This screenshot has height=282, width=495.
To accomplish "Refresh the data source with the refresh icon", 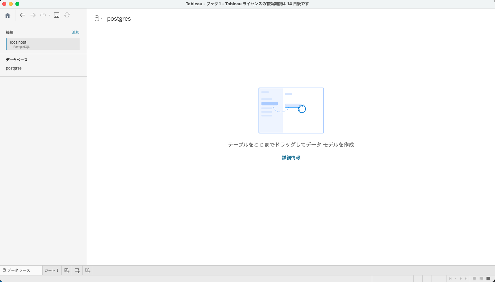I will (67, 15).
